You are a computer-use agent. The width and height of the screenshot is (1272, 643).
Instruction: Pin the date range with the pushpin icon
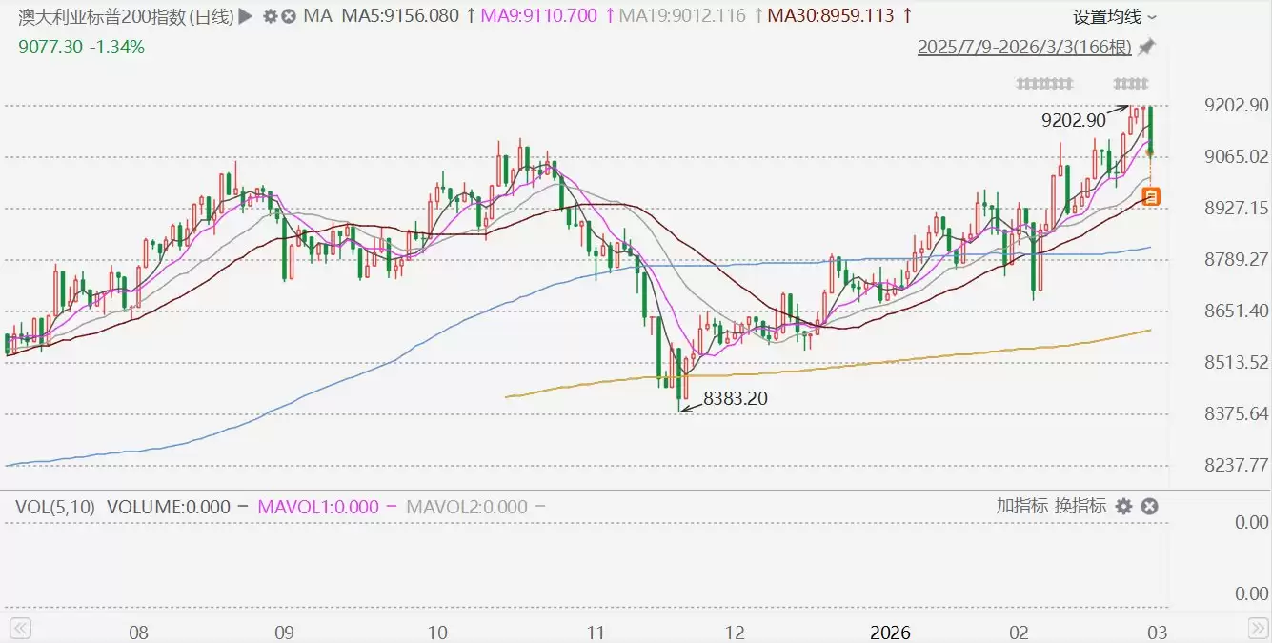(x=1146, y=47)
